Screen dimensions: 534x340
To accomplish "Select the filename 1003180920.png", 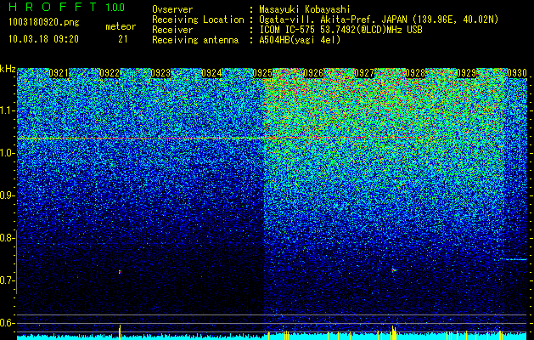I will click(44, 23).
